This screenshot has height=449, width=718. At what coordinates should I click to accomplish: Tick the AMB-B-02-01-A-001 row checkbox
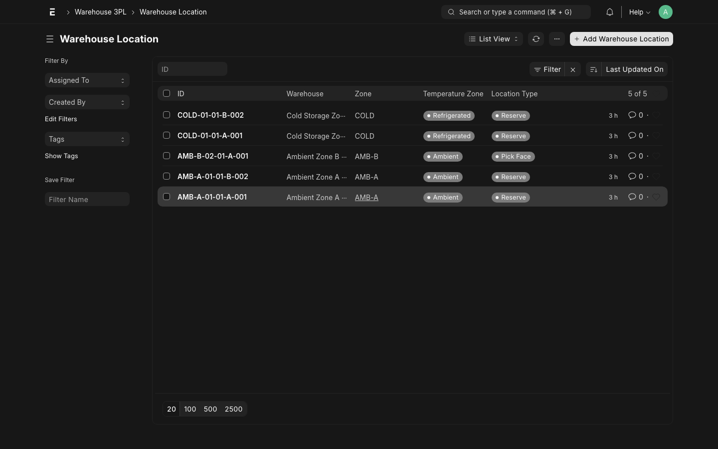(x=167, y=156)
